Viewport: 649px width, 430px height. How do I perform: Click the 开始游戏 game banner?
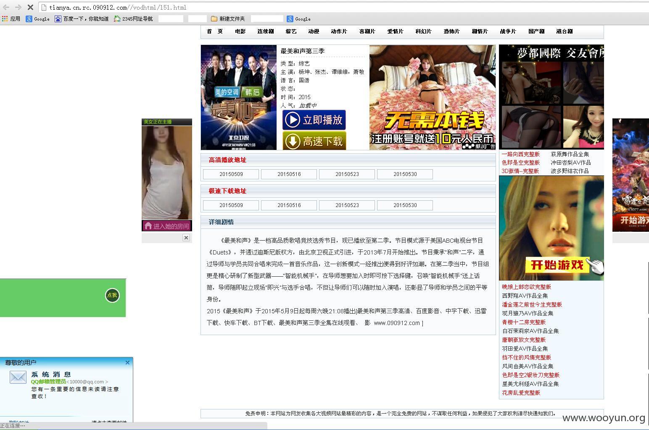tap(551, 228)
